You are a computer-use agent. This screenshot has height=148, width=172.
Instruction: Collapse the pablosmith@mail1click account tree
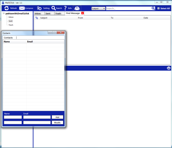[x=4, y=13]
